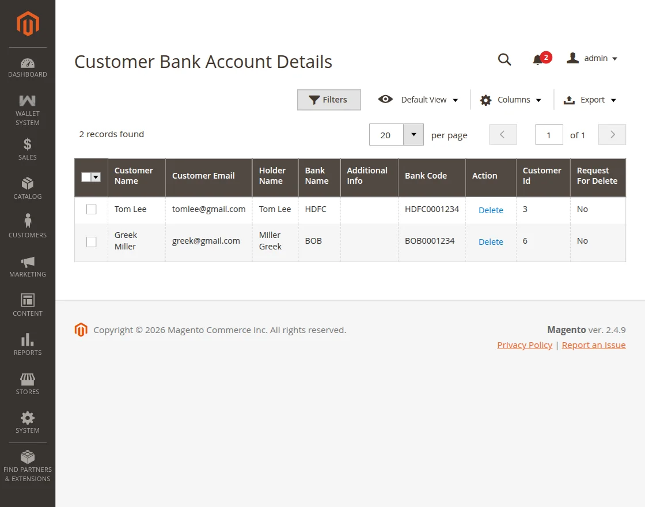The width and height of the screenshot is (645, 507).
Task: Open the Stores sidebar menu
Action: 28,384
